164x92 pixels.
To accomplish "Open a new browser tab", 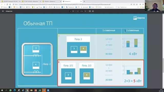I will tap(84, 2).
